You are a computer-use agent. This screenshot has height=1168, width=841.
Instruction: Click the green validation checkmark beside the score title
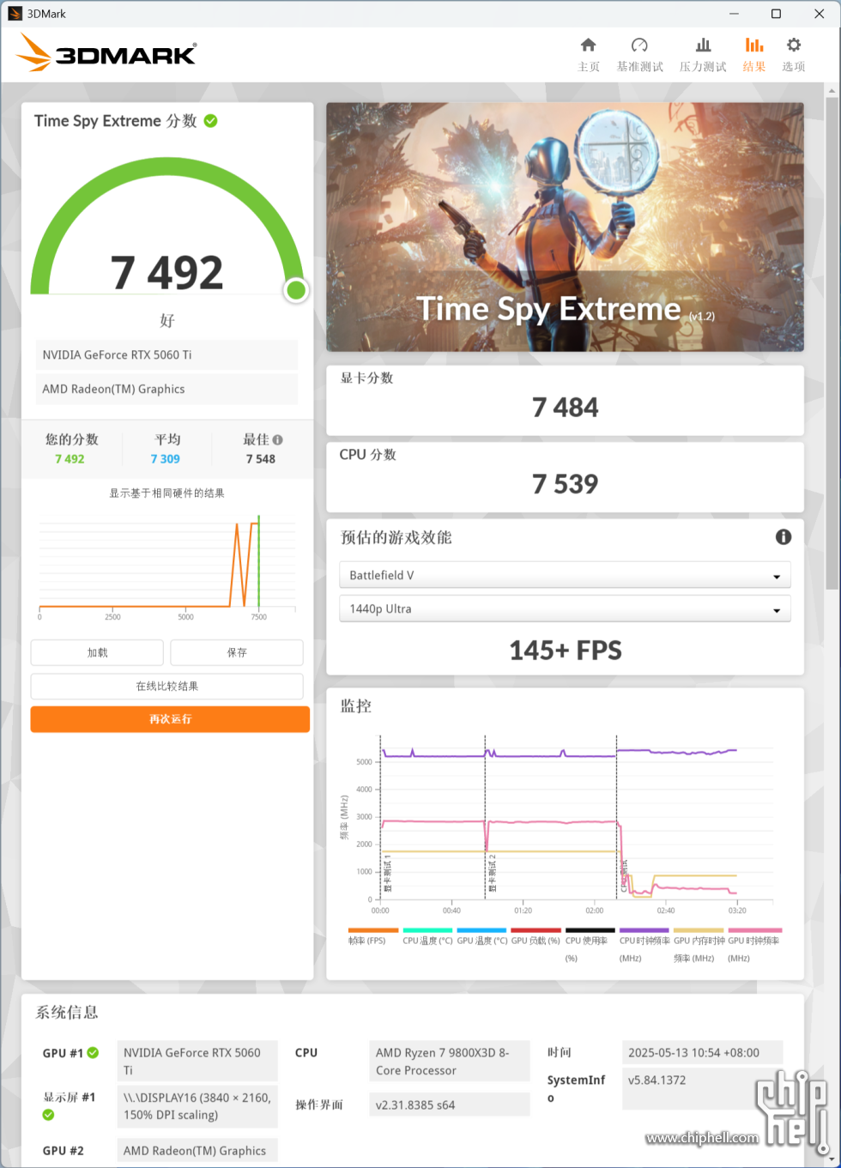click(x=210, y=121)
